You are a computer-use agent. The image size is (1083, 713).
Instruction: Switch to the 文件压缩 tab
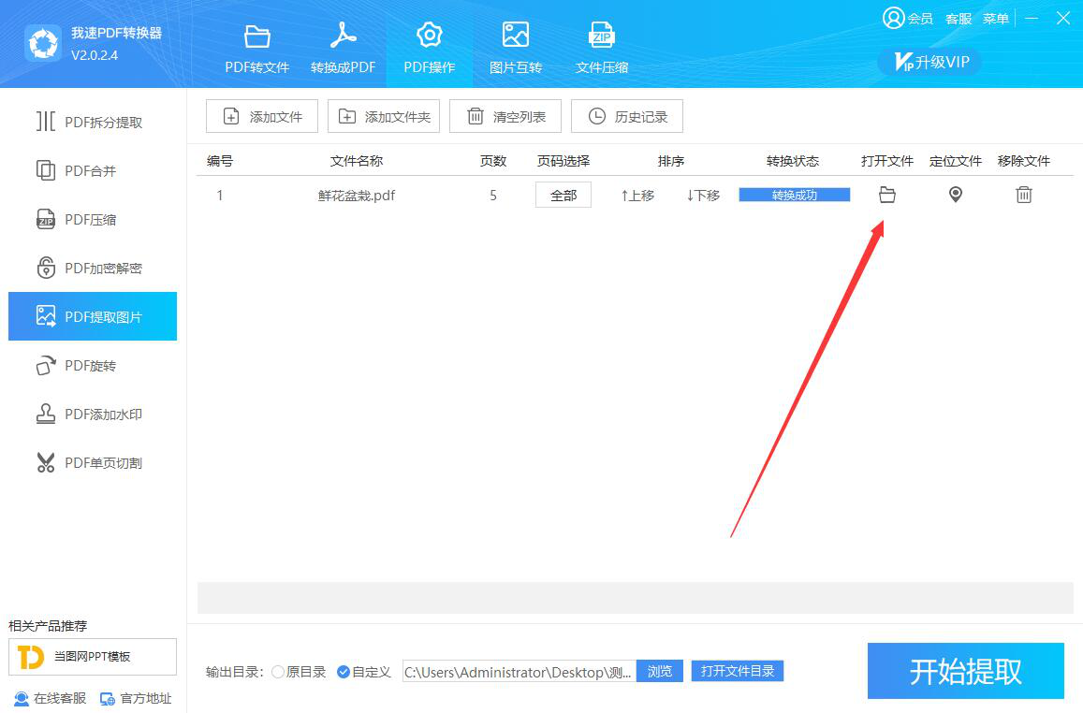tap(602, 49)
